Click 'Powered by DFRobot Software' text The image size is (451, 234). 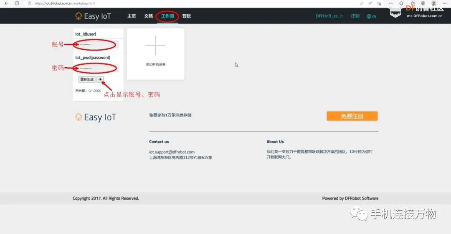click(x=350, y=198)
